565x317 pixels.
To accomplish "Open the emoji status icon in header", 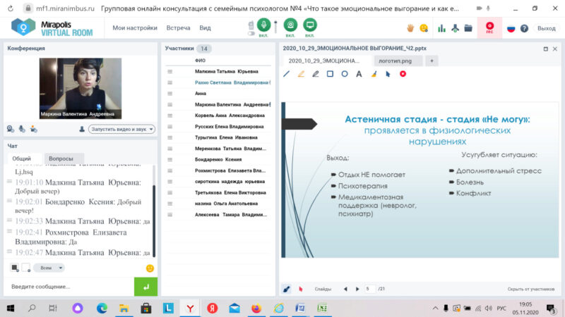I will point(424,28).
